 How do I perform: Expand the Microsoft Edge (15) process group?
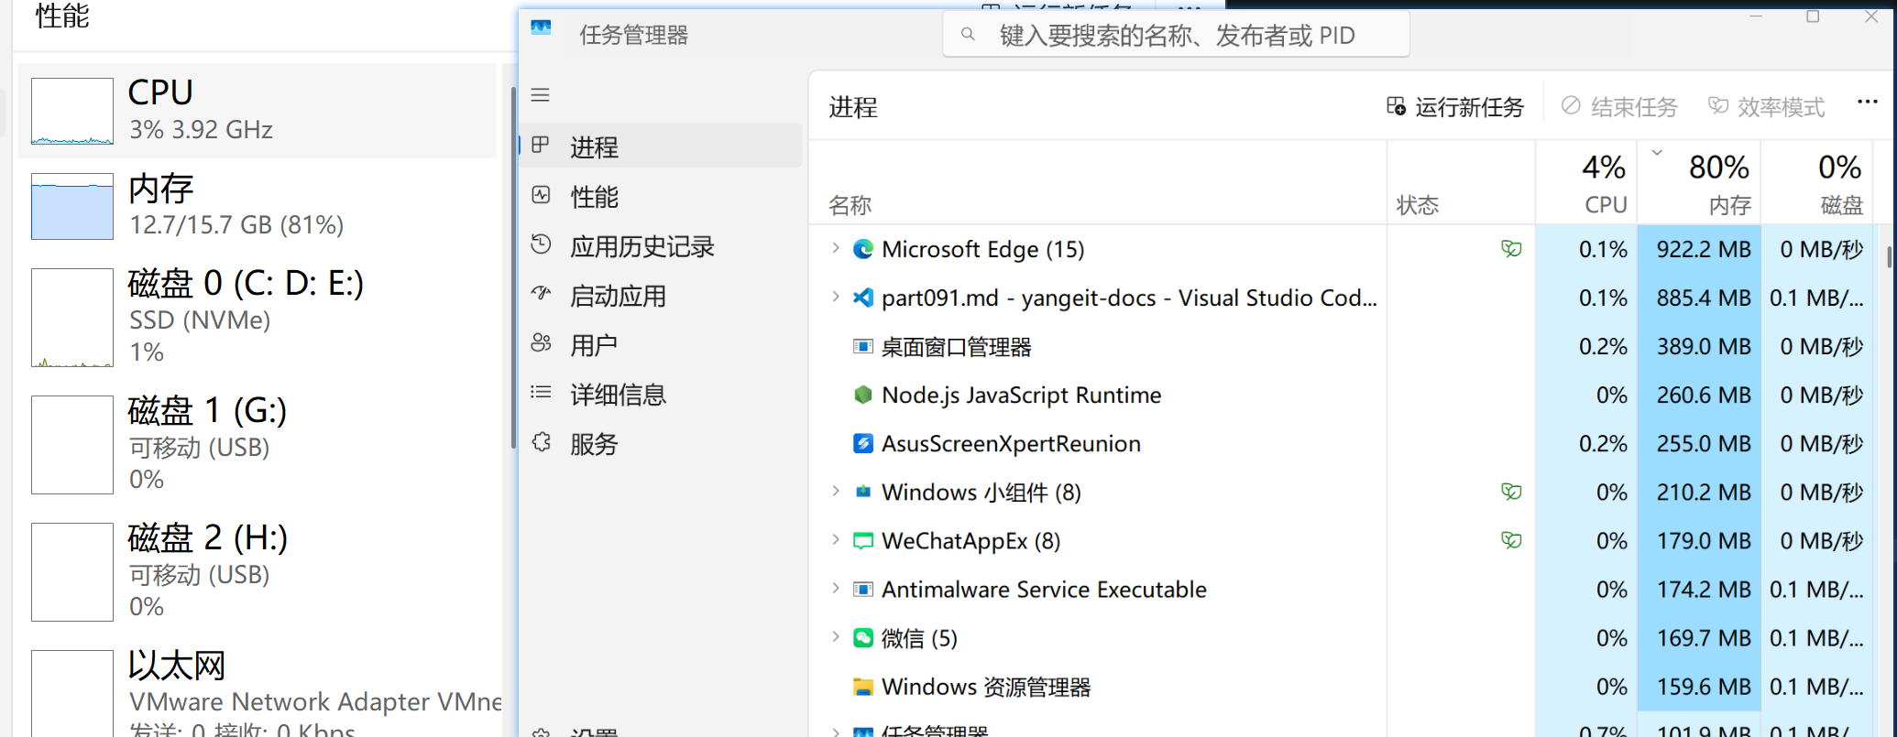pos(835,248)
